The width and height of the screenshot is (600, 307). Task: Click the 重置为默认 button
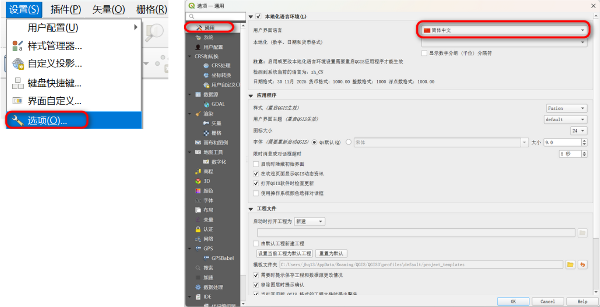point(331,254)
